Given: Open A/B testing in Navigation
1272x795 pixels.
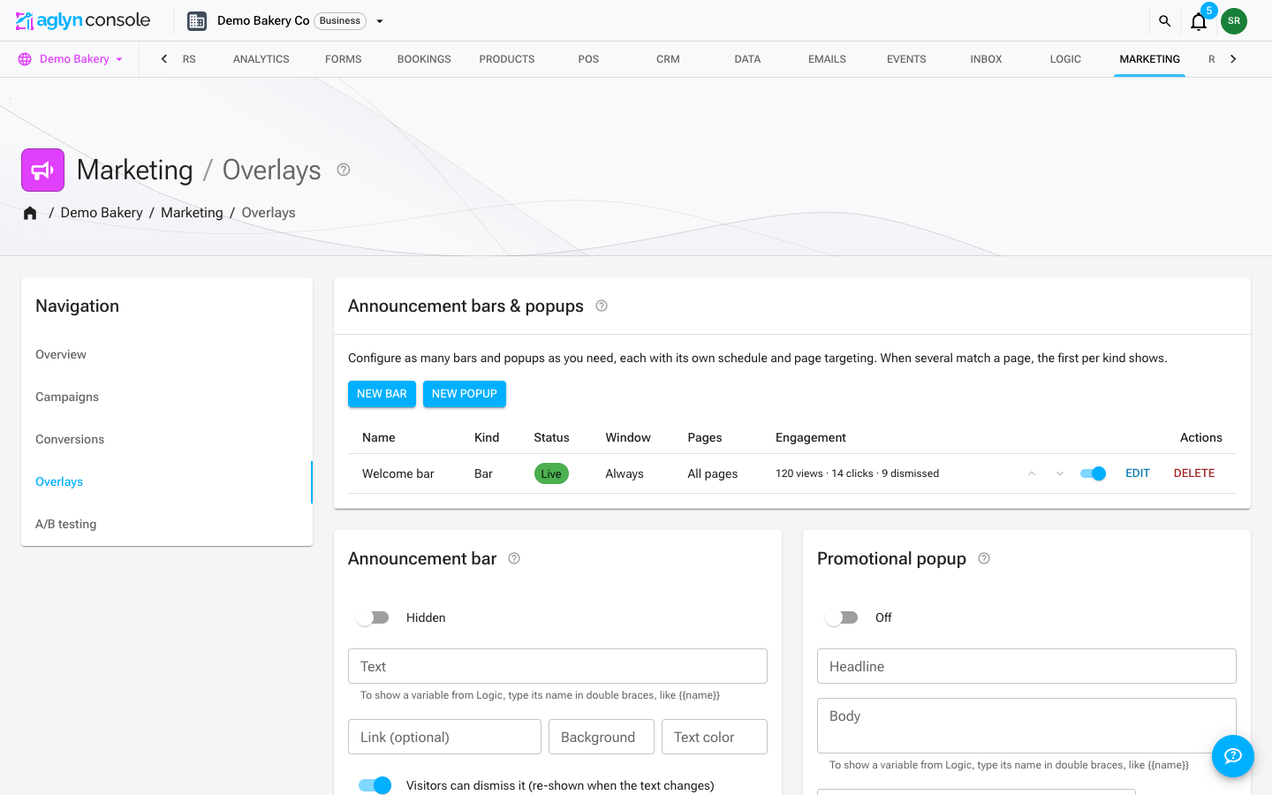Looking at the screenshot, I should click(167, 524).
